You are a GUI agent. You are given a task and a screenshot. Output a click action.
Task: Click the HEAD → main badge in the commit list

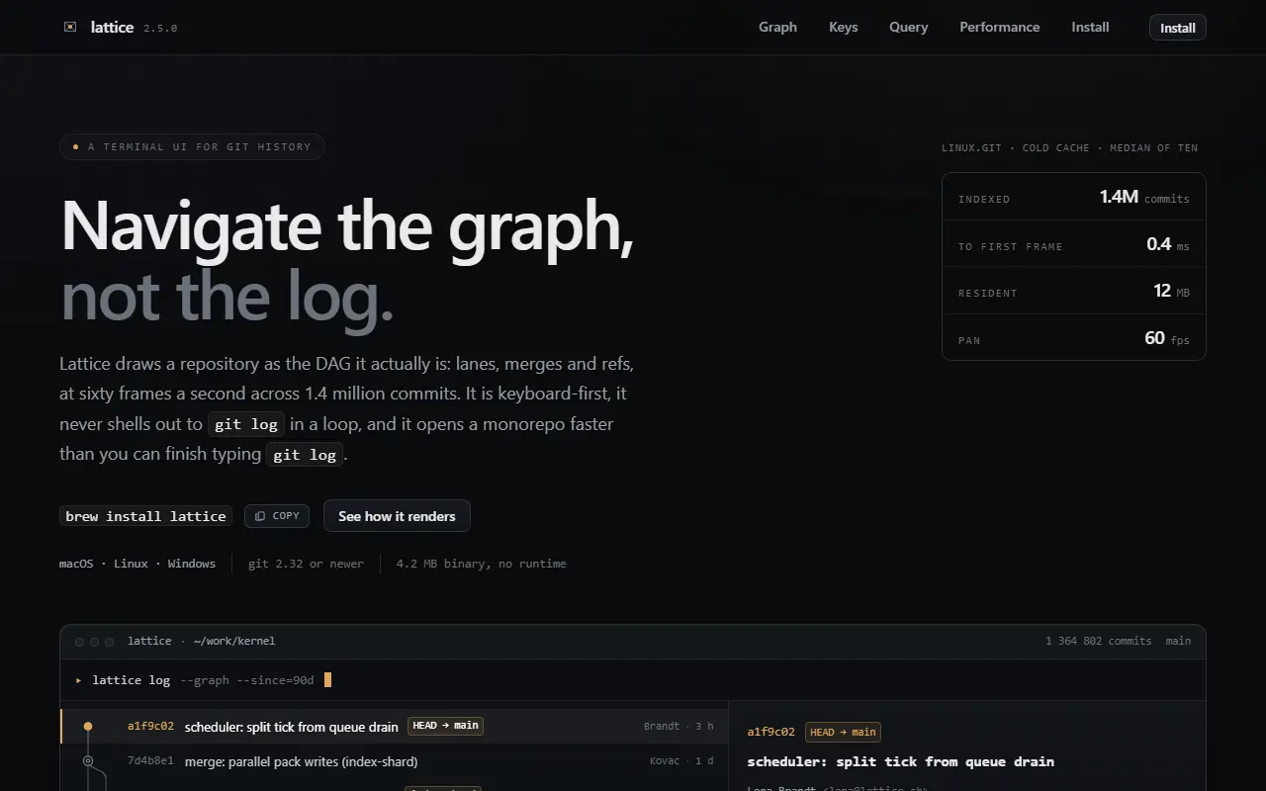pos(445,726)
